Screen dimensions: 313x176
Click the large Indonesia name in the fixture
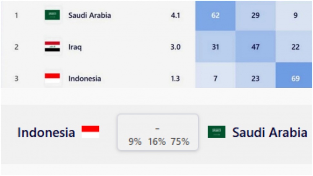click(46, 132)
